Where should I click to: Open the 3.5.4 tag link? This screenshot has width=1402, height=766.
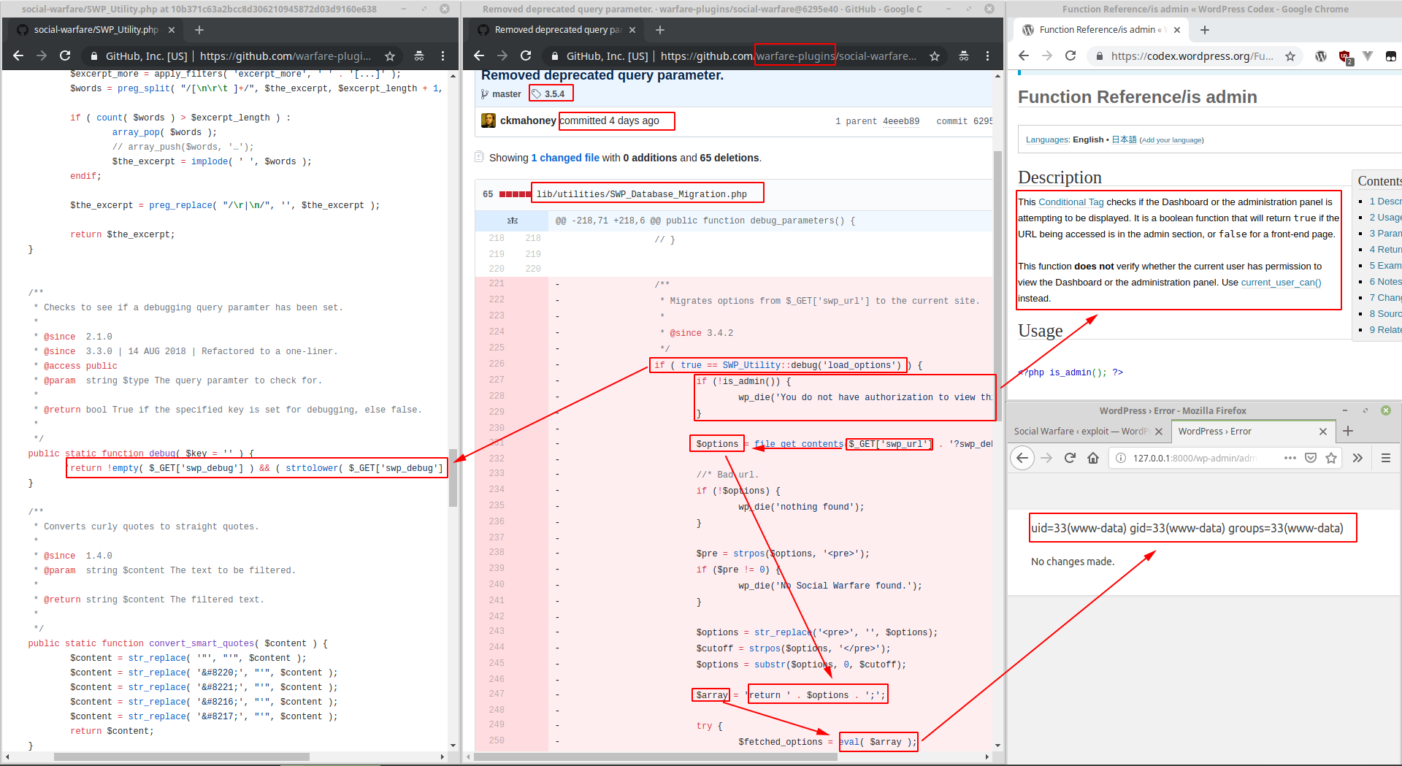pyautogui.click(x=554, y=94)
